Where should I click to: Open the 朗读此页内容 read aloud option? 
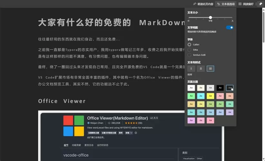pos(203,4)
